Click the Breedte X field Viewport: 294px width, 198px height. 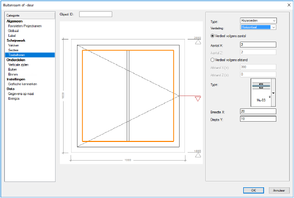[x=258, y=112]
